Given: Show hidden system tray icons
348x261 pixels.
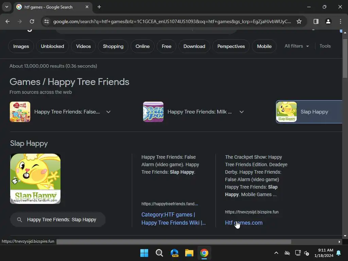Looking at the screenshot, I should pos(276,253).
